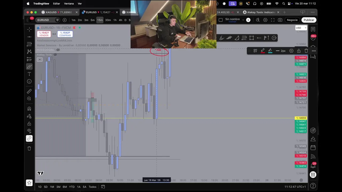
Task: Collapse the indicator legend
Action: [x=40, y=59]
